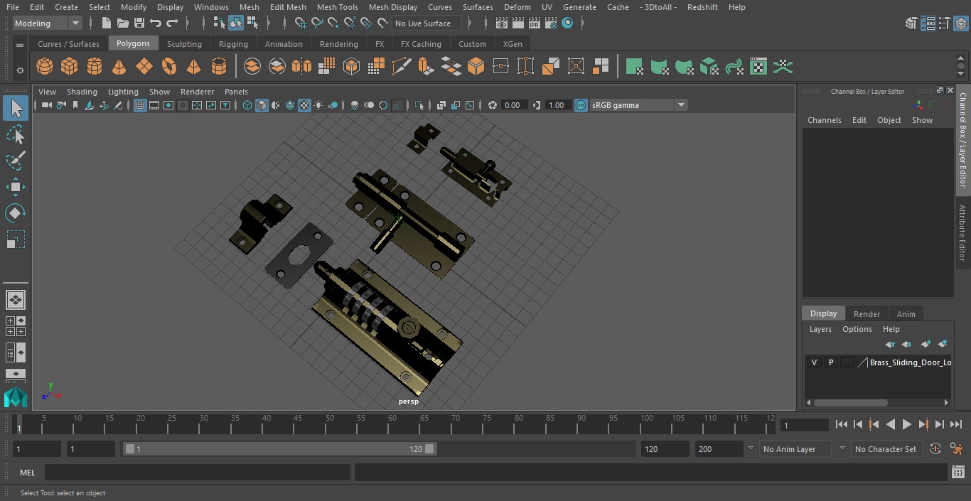Switch to the Render layer tab
Viewport: 971px width, 501px height.
[x=867, y=313]
